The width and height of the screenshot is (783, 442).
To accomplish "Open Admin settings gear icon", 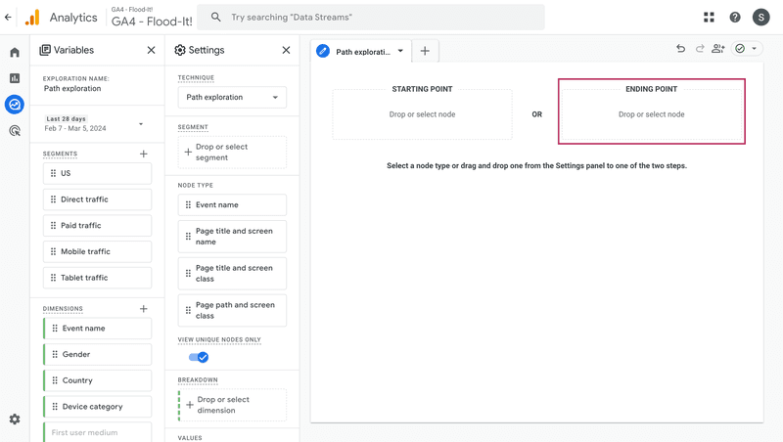I will [x=15, y=420].
